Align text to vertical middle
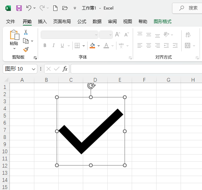This screenshot has height=190, width=202. click(149, 34)
